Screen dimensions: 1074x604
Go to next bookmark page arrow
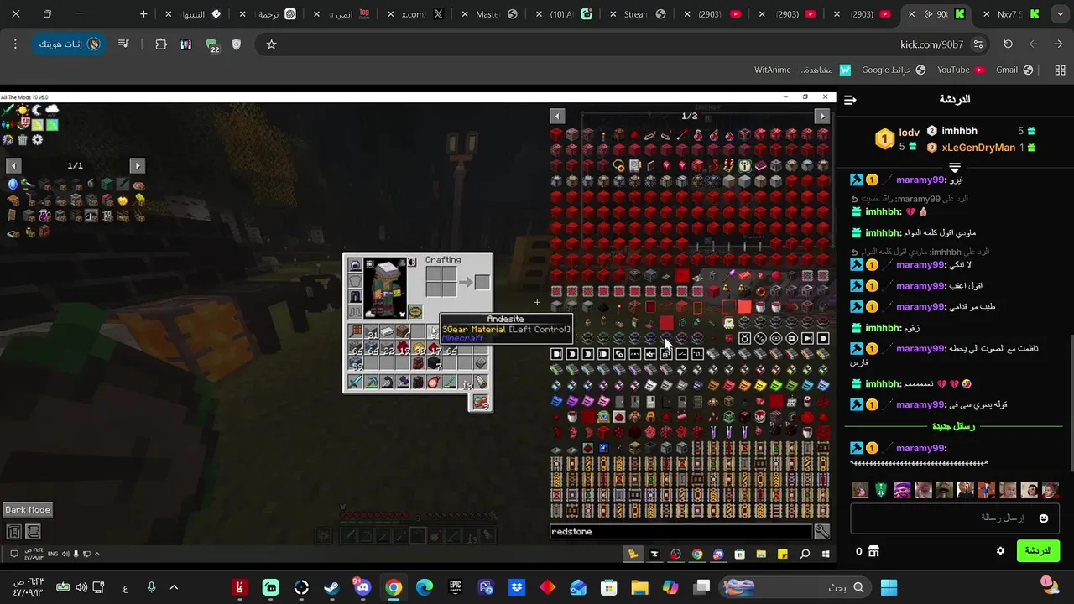[137, 165]
